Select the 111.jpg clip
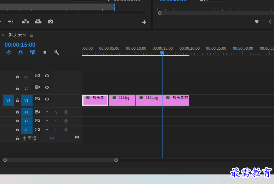Image resolution: width=274 pixels, height=184 pixels. pyautogui.click(x=122, y=100)
